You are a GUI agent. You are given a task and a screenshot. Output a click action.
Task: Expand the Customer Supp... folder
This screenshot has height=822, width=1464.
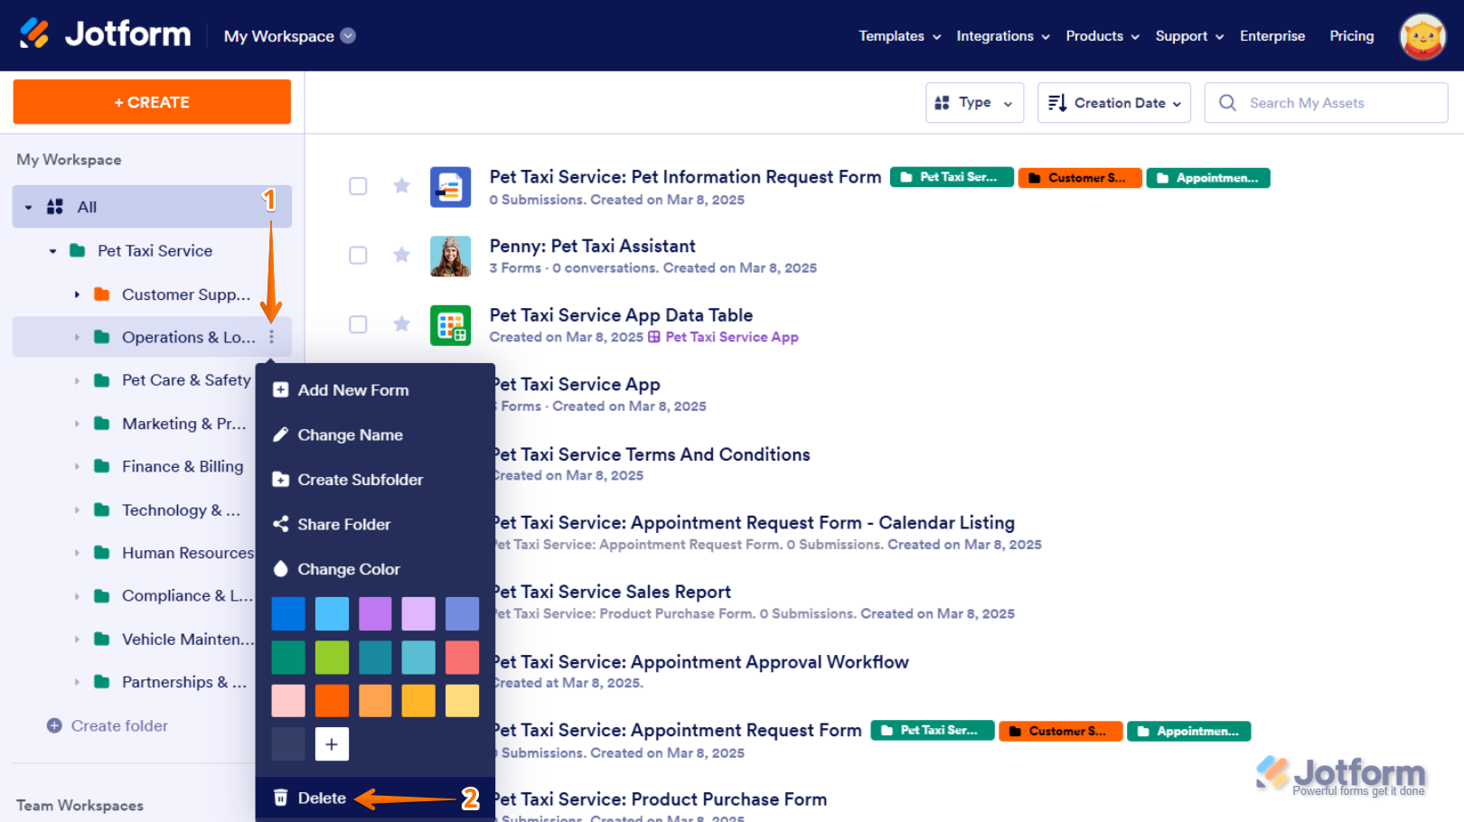coord(77,294)
